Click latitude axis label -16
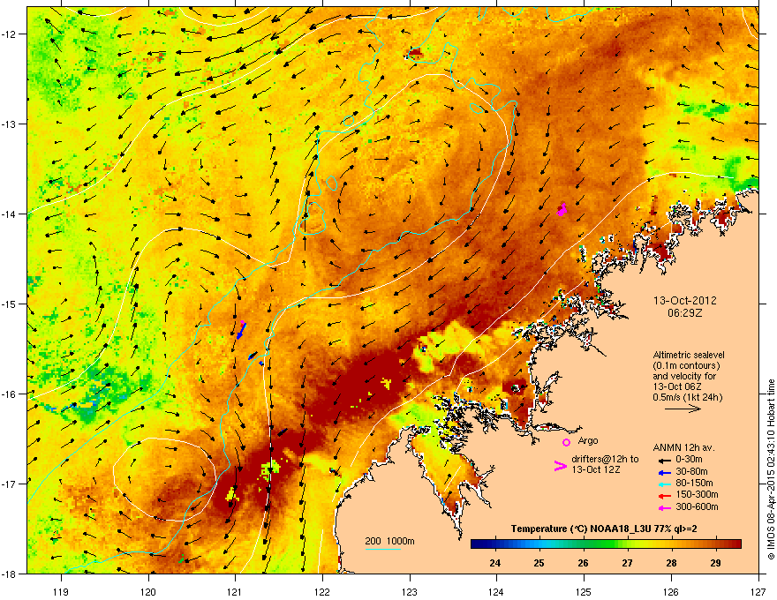777x600 pixels. click(x=10, y=394)
